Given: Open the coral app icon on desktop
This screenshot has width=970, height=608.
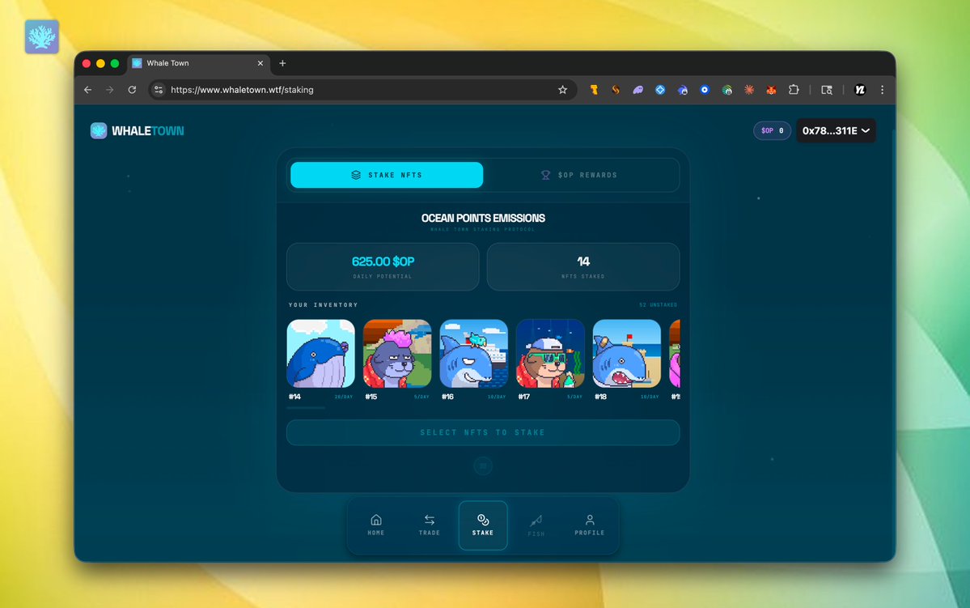Looking at the screenshot, I should coord(41,36).
